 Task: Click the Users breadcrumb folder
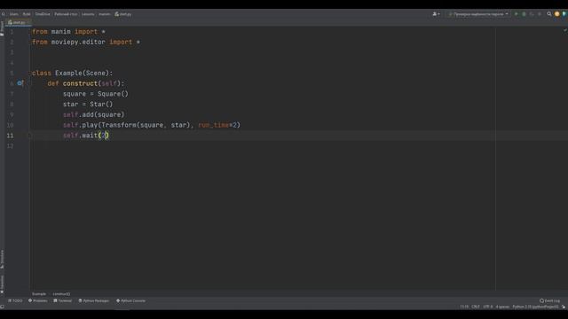click(14, 14)
